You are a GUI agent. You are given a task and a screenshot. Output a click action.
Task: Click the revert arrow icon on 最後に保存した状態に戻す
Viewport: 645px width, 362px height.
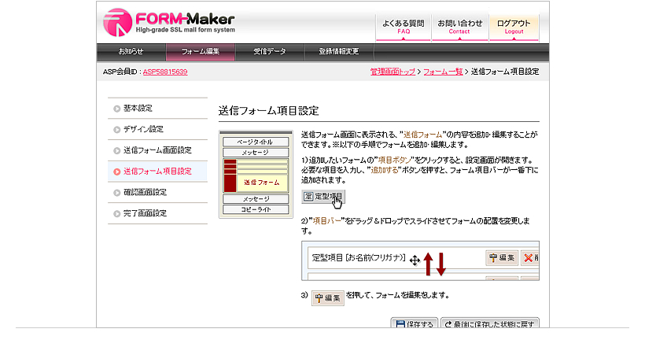(448, 324)
